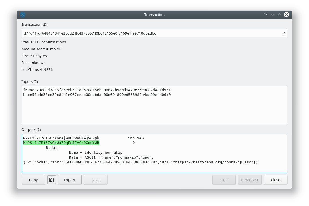Click the first input starting with f698ee79
Image resolution: width=309 pixels, height=206 pixels.
click(x=97, y=90)
